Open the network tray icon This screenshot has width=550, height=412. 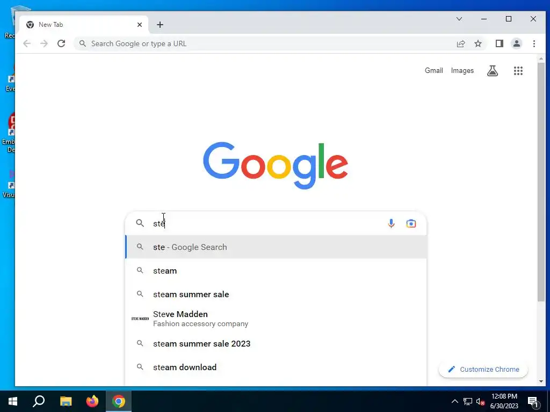tap(468, 401)
